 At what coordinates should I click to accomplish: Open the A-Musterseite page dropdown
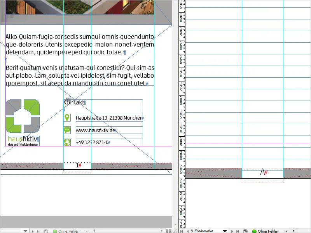coord(225,231)
